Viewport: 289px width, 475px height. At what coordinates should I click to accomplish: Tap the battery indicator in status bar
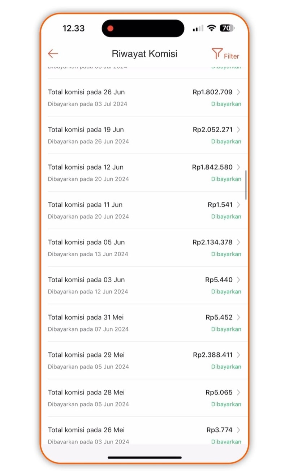click(227, 28)
